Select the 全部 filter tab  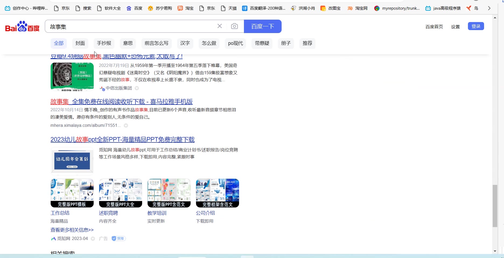point(59,43)
